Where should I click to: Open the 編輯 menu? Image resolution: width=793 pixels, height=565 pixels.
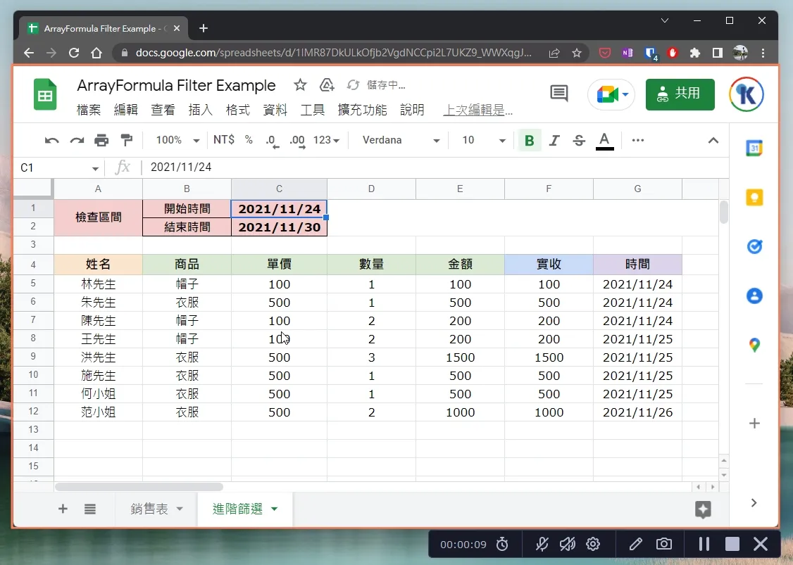click(x=126, y=110)
